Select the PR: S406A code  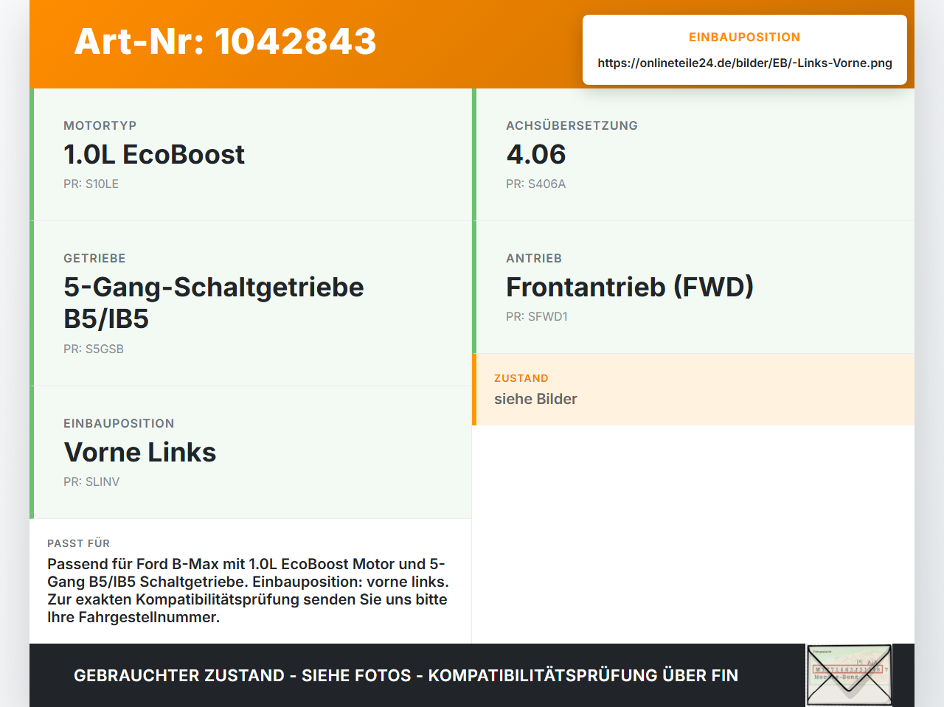[x=535, y=184]
